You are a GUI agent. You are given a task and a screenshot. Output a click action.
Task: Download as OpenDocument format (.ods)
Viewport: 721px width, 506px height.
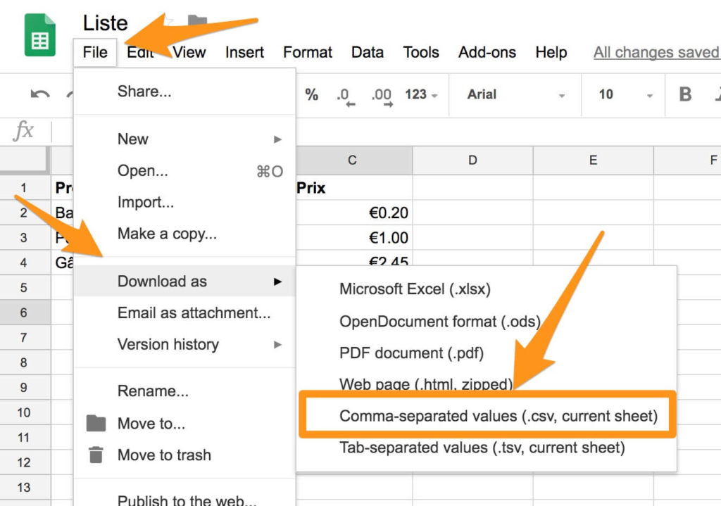pos(487,321)
